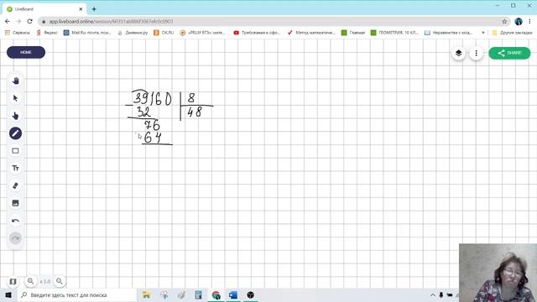The image size is (537, 302).
Task: Redo the last undone action
Action: [x=15, y=238]
